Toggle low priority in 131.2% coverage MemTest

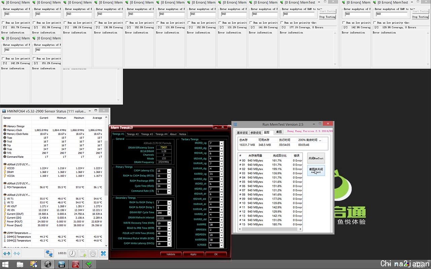(x=220, y=23)
